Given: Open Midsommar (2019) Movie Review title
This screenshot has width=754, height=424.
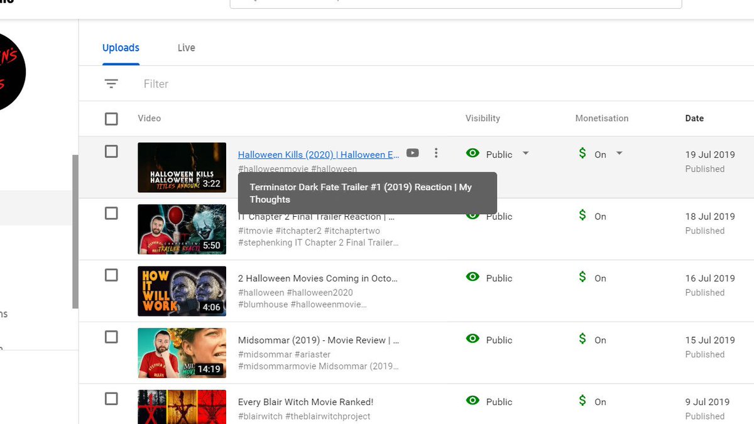Looking at the screenshot, I should 319,340.
